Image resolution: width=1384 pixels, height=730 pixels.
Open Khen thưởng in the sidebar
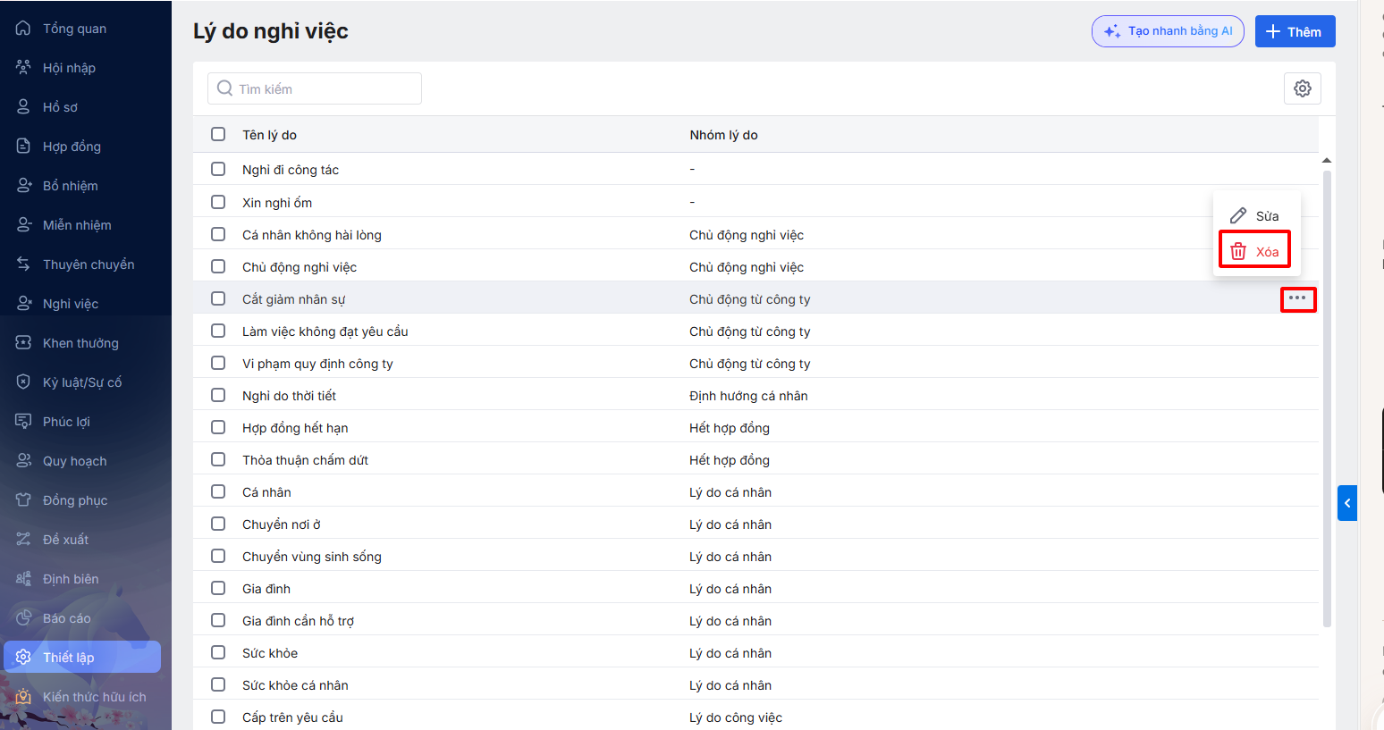(x=80, y=343)
